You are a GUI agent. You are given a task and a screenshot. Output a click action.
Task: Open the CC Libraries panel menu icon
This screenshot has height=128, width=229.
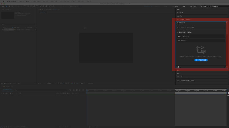coord(226,22)
